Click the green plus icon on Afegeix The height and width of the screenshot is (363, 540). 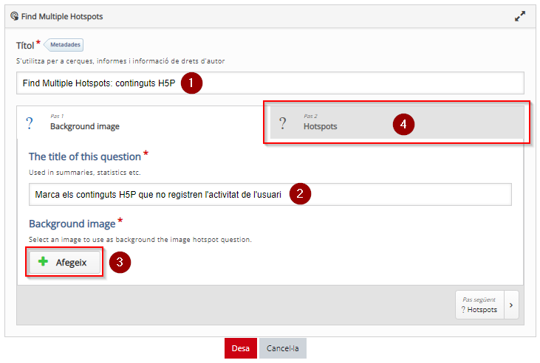(43, 261)
